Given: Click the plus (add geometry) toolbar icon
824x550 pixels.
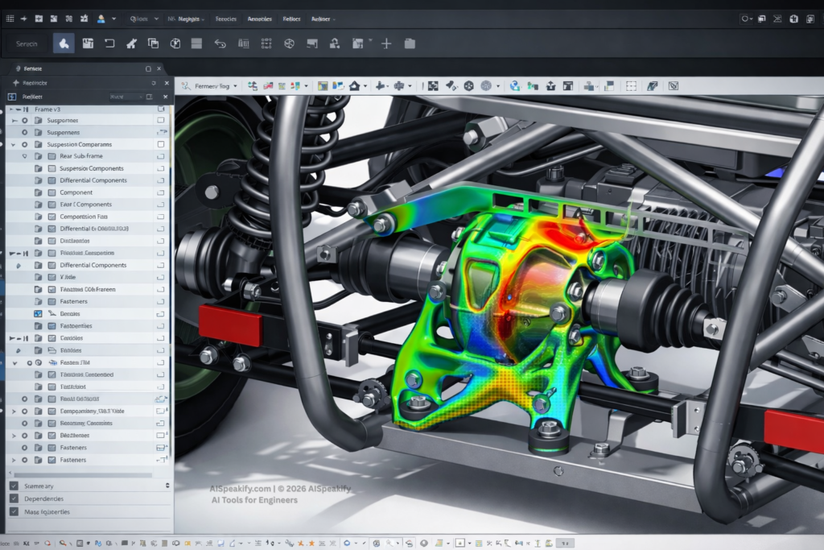Looking at the screenshot, I should tap(386, 43).
